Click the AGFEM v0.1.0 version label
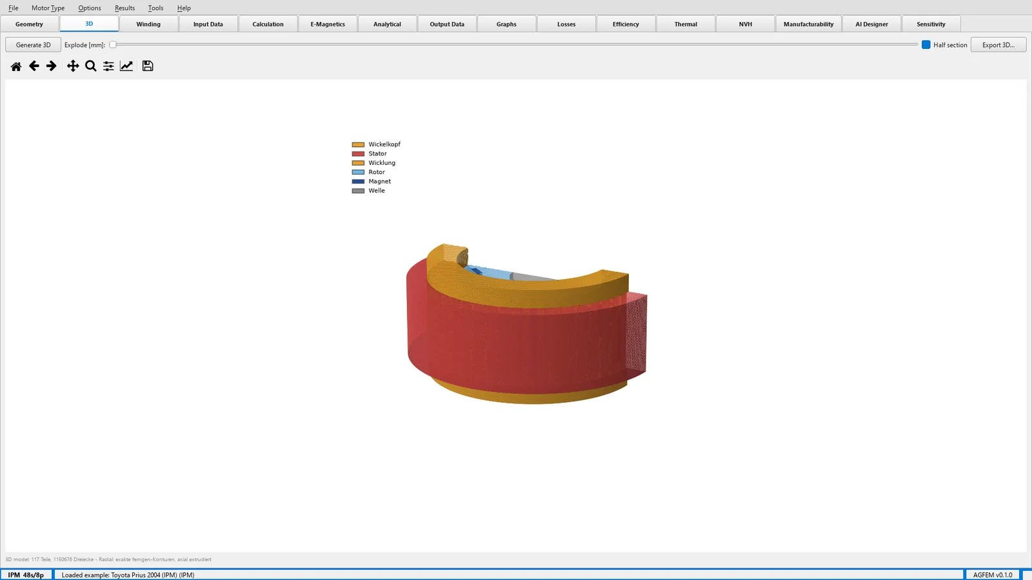Screen dimensions: 1032x580 click(993, 575)
